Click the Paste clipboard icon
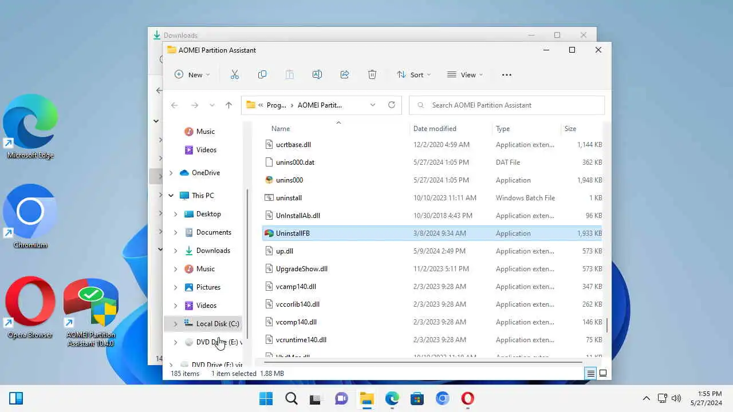The width and height of the screenshot is (733, 412). (290, 74)
